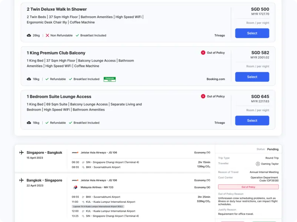
Task: Click the Layover in Kuala Lumpur label
Action: point(98,206)
